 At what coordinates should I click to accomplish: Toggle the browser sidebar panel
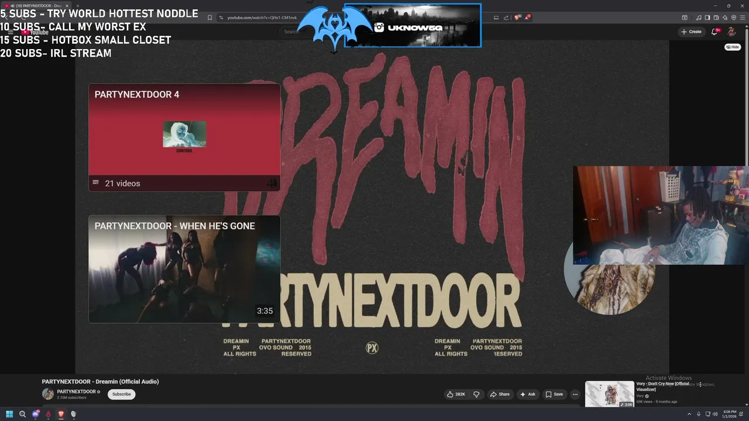[x=707, y=18]
